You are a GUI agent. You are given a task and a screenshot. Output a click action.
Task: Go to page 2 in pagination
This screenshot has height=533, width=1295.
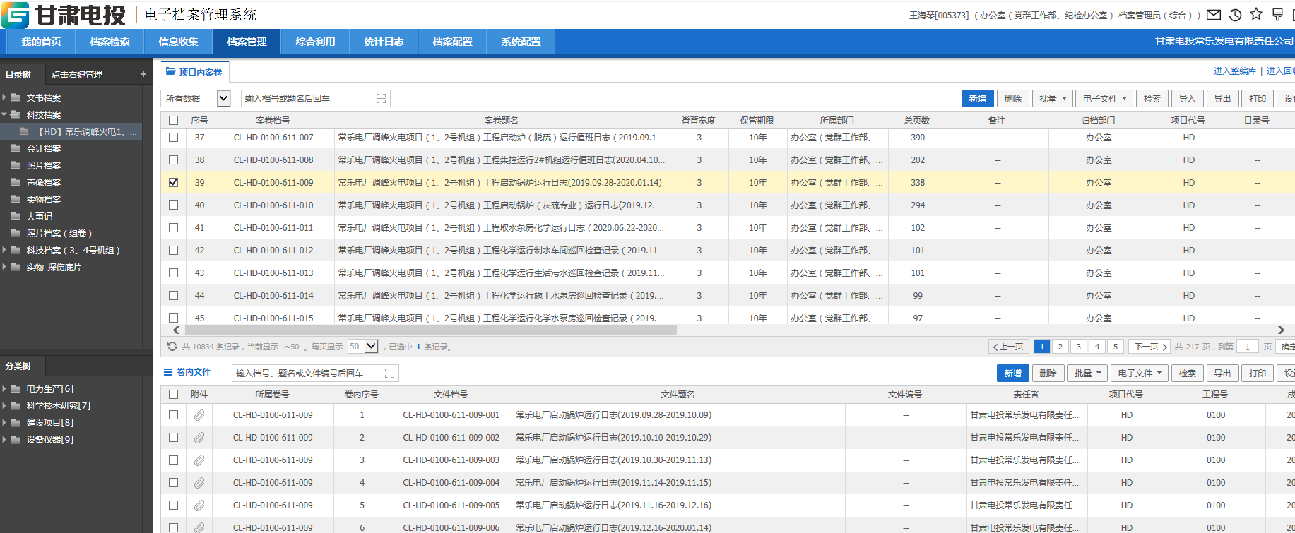(1060, 347)
